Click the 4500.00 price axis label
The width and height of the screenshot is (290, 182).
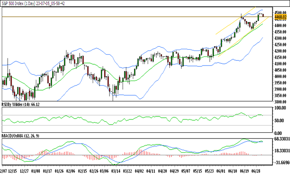(x=280, y=13)
